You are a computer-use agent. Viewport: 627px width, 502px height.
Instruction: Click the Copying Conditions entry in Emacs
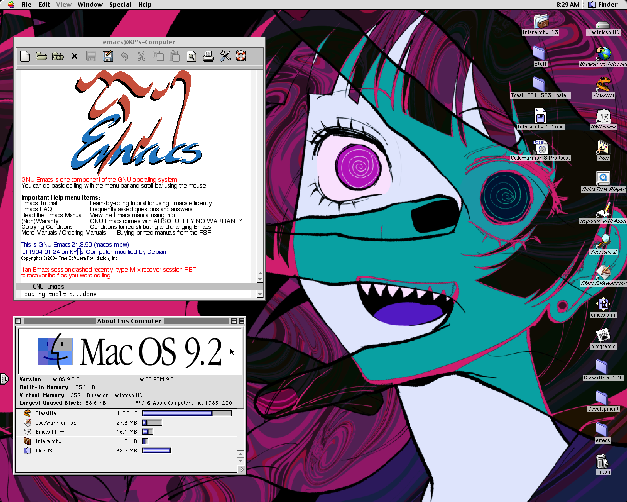[47, 227]
